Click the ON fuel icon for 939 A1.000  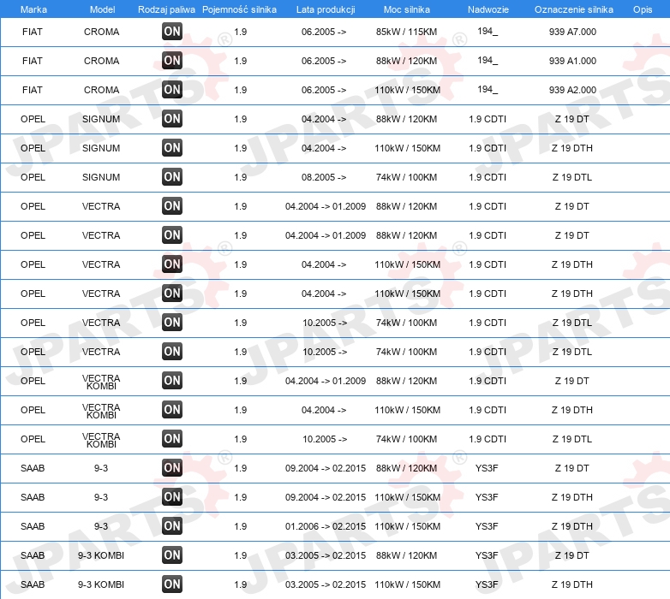pos(172,61)
